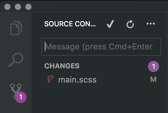
Task: Refresh the source control view
Action: tap(130, 24)
